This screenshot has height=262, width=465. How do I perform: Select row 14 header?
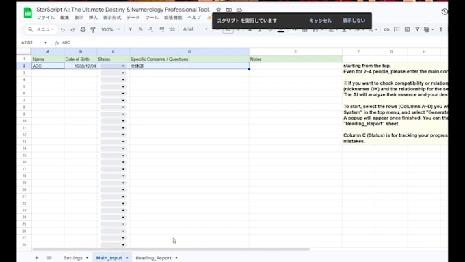pyautogui.click(x=24, y=148)
